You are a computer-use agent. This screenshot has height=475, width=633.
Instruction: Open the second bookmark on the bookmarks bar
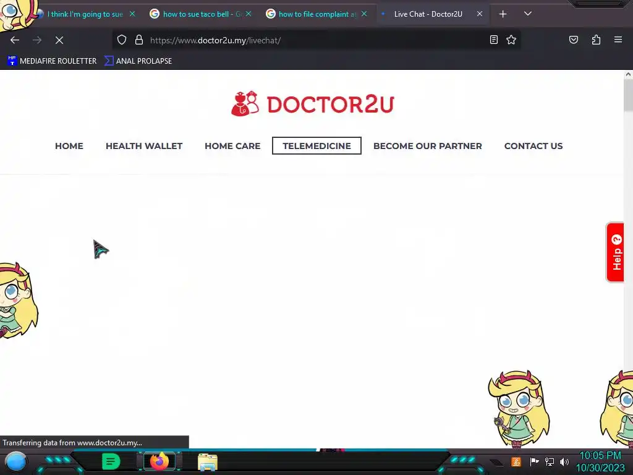[x=138, y=61]
